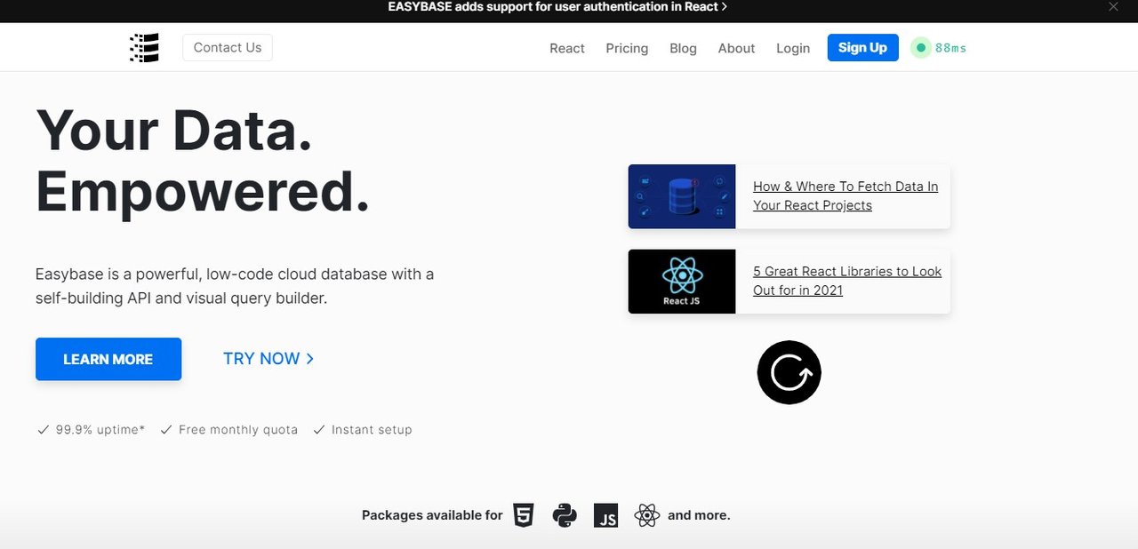This screenshot has height=549, width=1138.
Task: Click the HTML5 package icon
Action: click(524, 515)
